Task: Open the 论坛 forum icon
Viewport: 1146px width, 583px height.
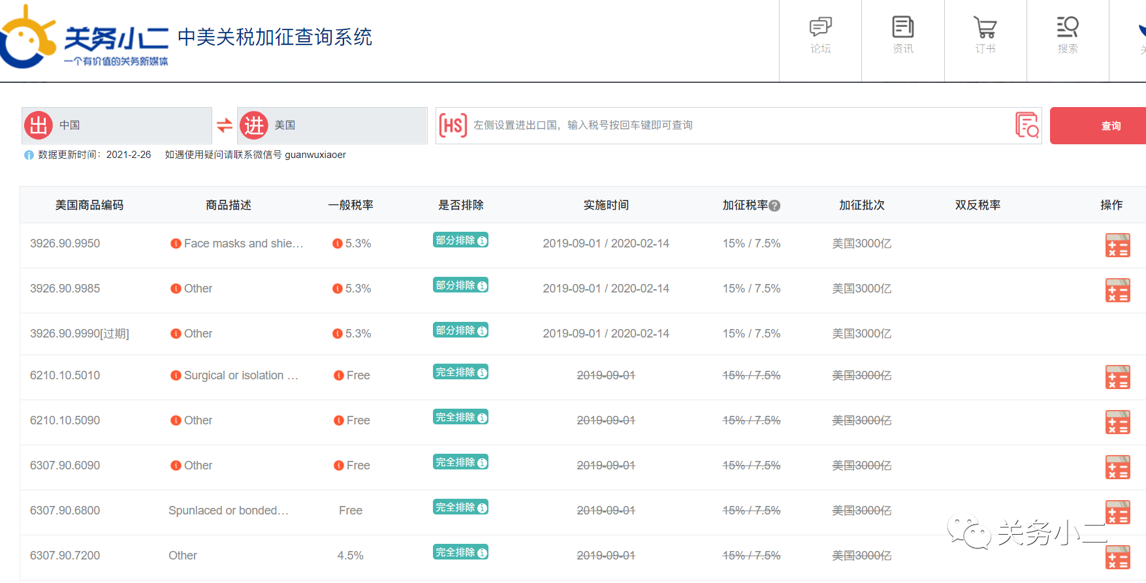Action: click(x=820, y=35)
